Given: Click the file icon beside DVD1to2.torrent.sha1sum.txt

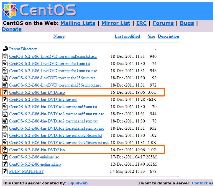Looking at the screenshot, I should [x=5, y=121].
